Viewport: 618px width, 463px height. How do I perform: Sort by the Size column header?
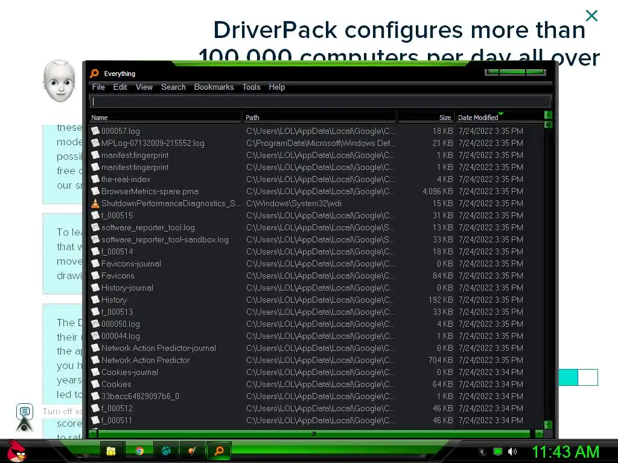[x=425, y=118]
